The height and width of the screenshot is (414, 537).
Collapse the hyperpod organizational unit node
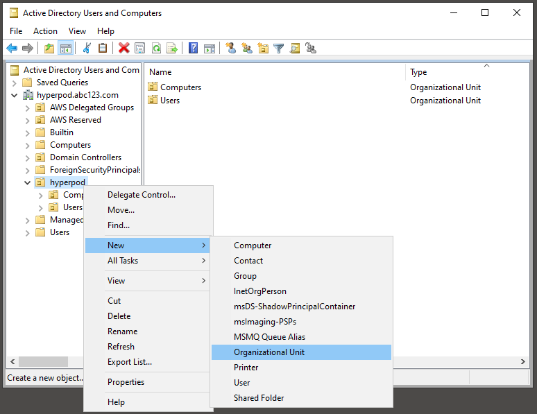point(27,182)
